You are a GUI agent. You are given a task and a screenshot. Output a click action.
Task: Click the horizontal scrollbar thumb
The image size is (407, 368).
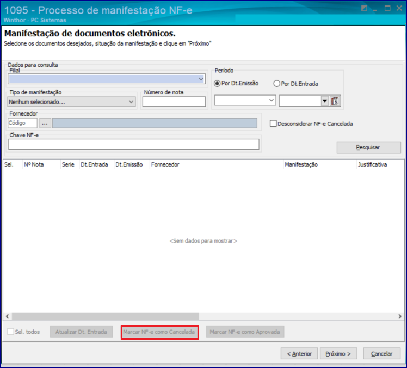[106, 316]
